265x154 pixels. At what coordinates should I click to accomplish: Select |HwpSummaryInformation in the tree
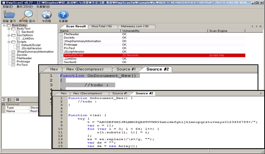(x=35, y=52)
